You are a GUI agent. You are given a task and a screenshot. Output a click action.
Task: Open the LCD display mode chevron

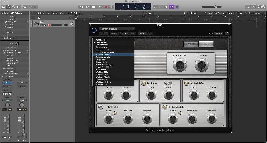coord(150,7)
